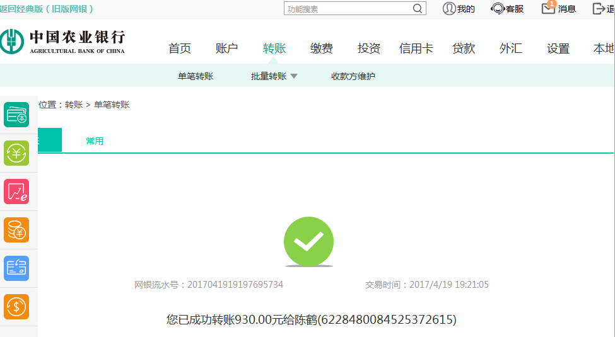Switch to the 常用 tab

(95, 141)
